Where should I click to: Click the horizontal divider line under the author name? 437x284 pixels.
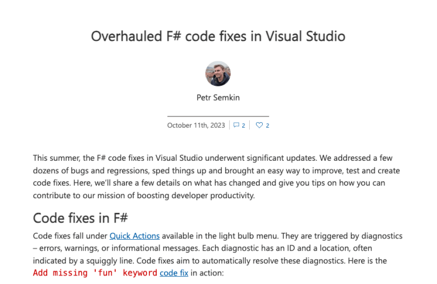[x=218, y=116]
